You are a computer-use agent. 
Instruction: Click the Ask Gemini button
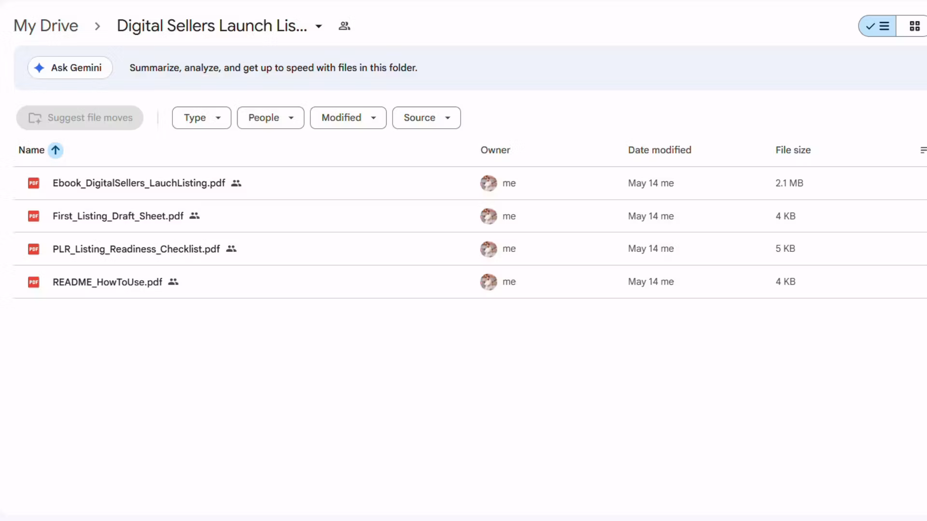click(70, 68)
